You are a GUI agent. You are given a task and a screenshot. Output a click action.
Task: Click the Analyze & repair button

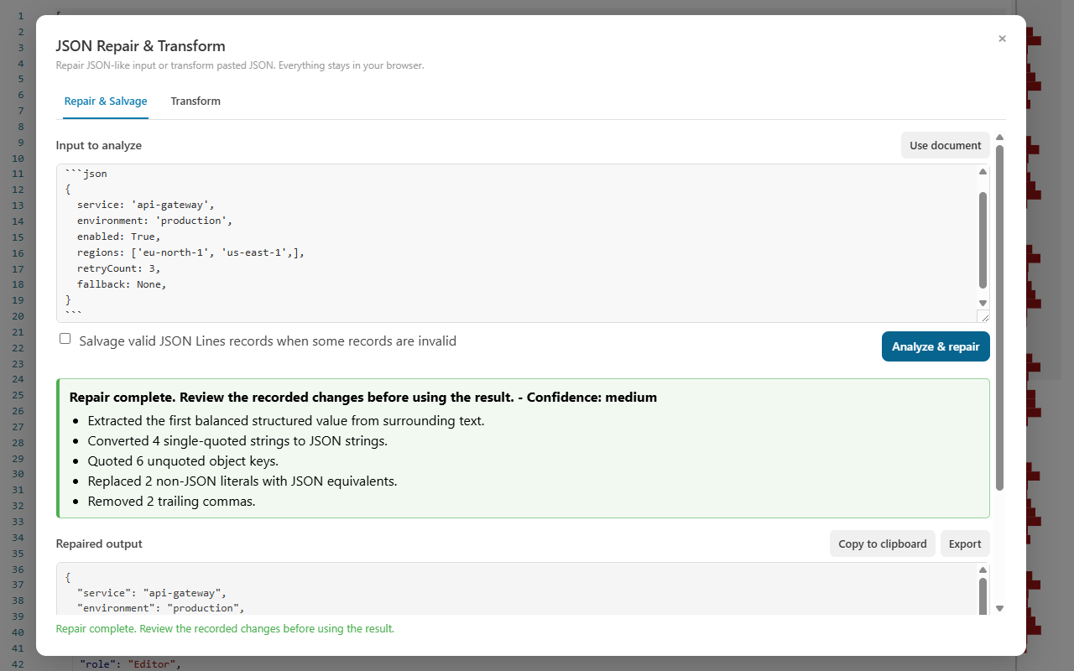tap(936, 346)
